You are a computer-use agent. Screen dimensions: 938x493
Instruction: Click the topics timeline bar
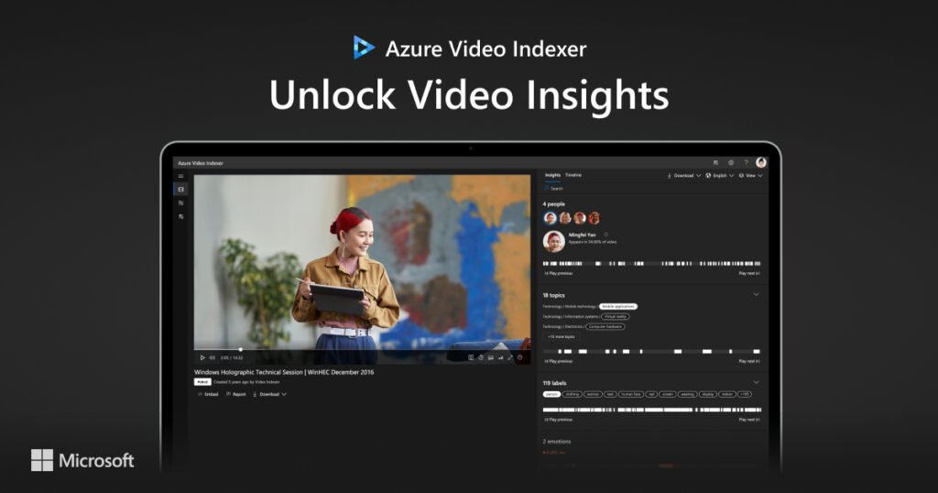click(651, 351)
